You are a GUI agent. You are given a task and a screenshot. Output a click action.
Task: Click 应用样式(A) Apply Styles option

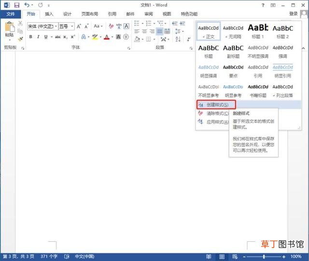(213, 122)
